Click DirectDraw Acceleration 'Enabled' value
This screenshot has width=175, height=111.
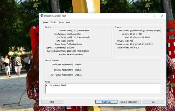click(x=78, y=65)
